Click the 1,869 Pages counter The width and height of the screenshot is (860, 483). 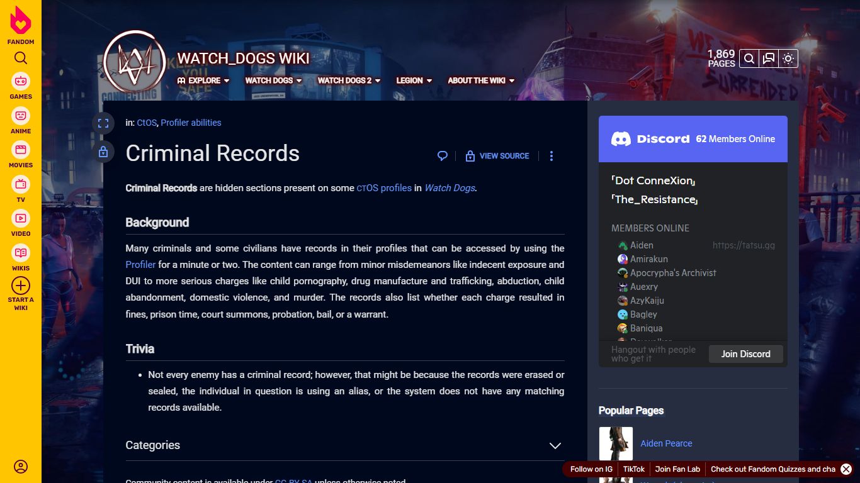pos(721,58)
